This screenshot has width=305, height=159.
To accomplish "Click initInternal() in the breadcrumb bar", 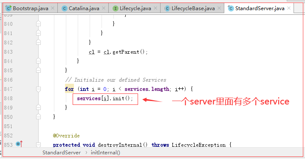I will coord(105,153).
